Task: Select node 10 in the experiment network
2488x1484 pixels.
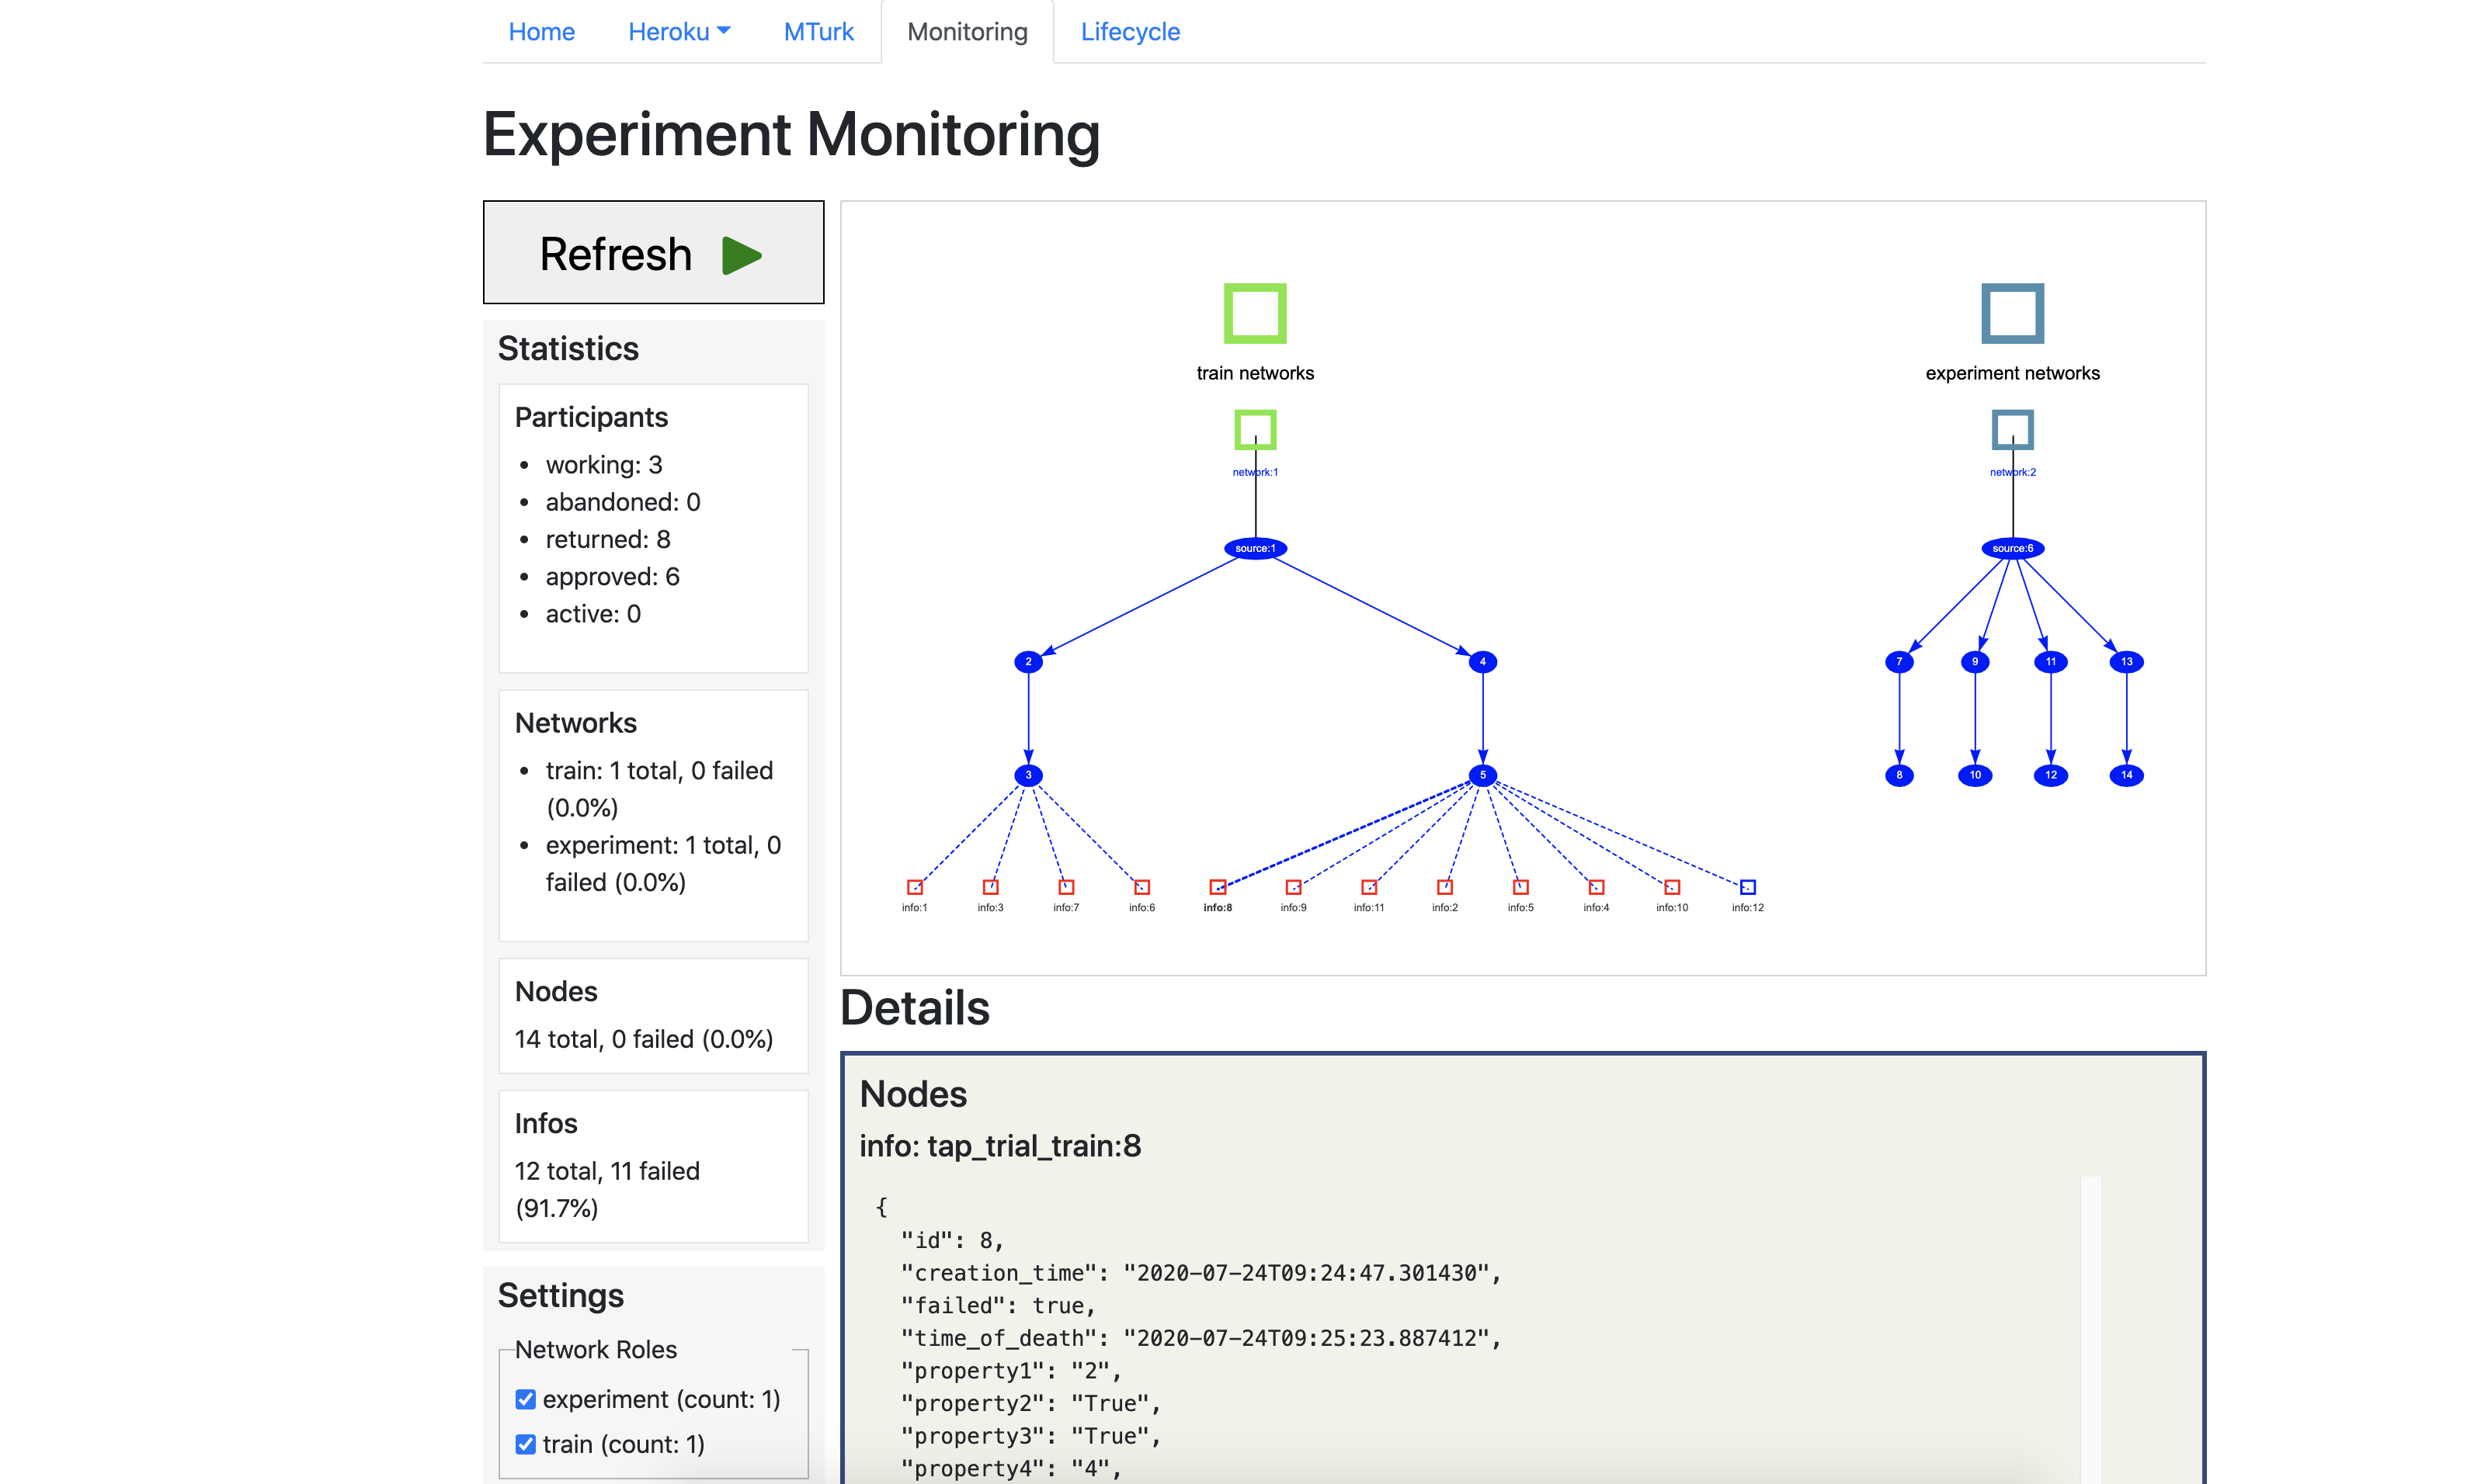Action: click(1974, 775)
